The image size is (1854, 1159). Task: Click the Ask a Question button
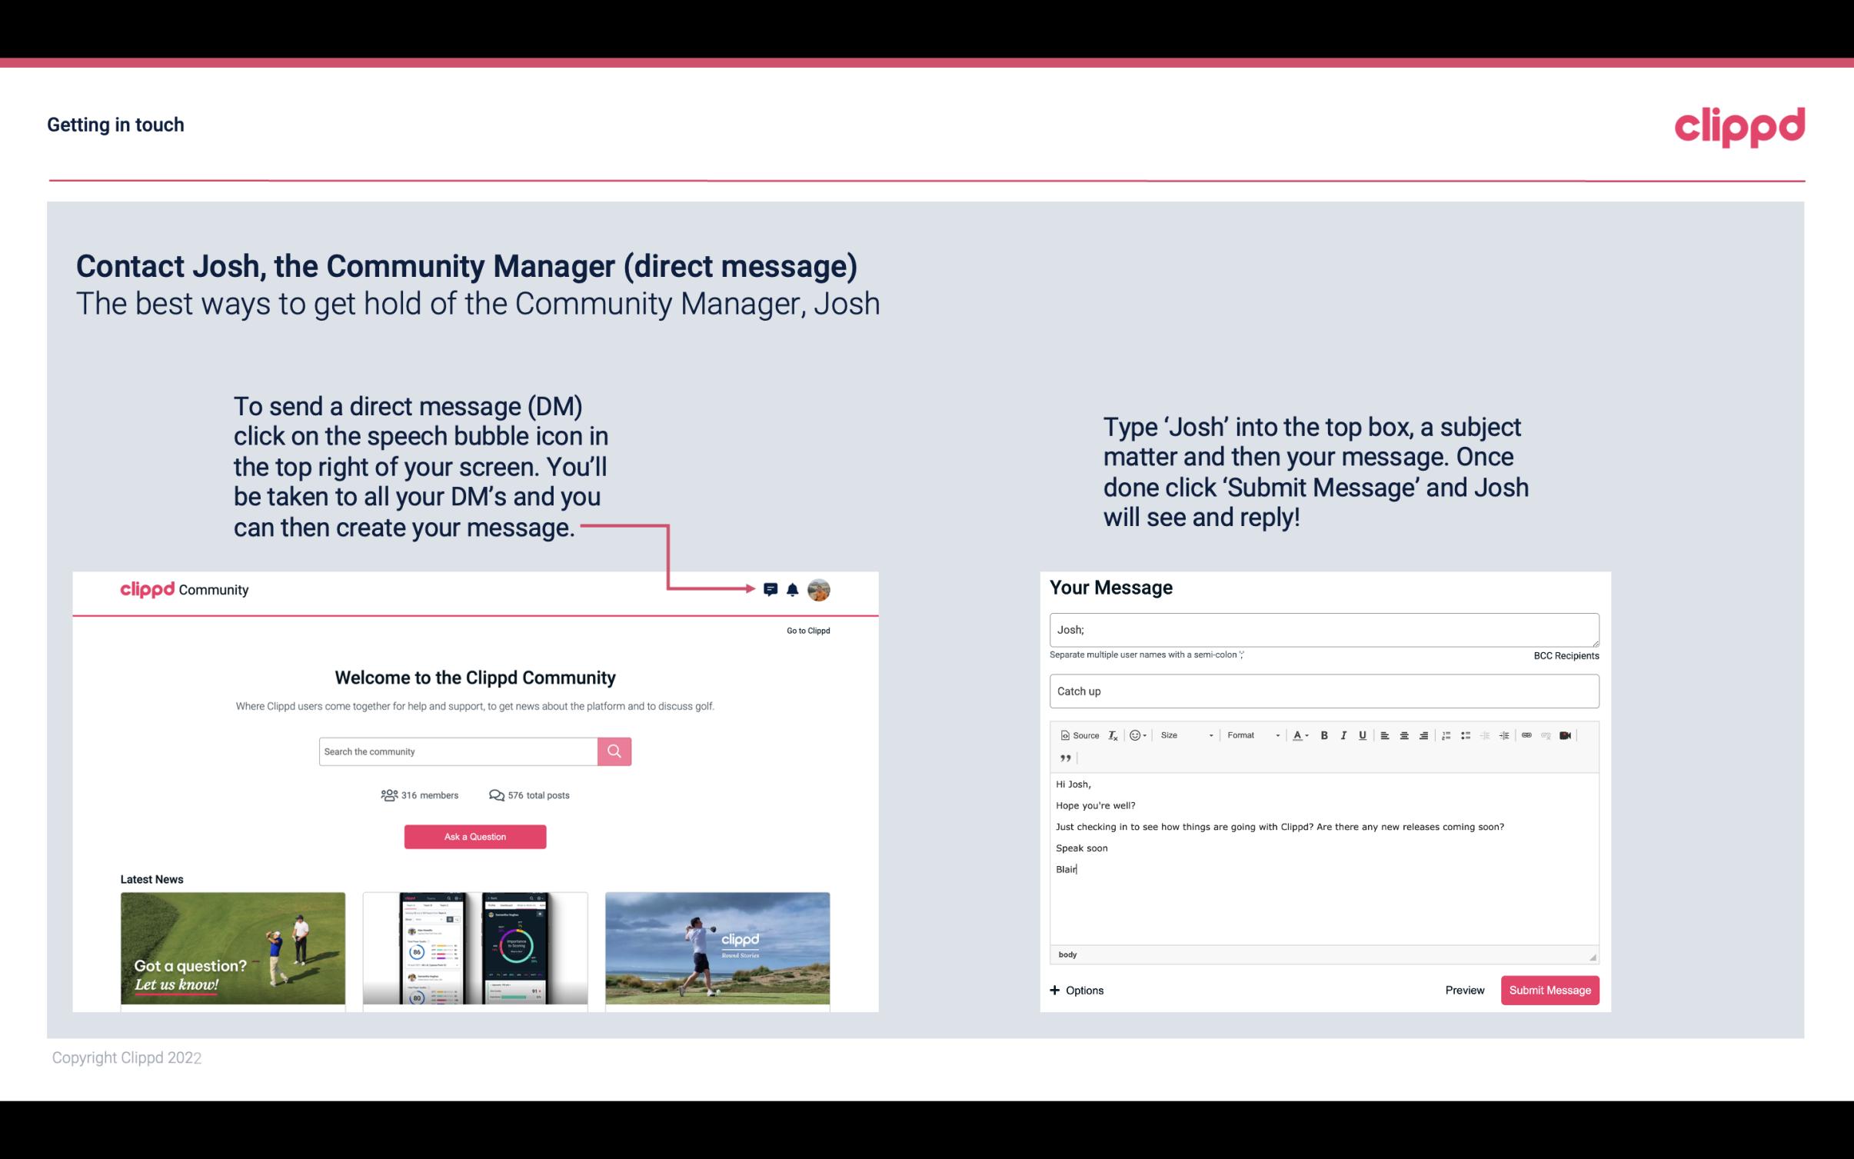coord(475,836)
